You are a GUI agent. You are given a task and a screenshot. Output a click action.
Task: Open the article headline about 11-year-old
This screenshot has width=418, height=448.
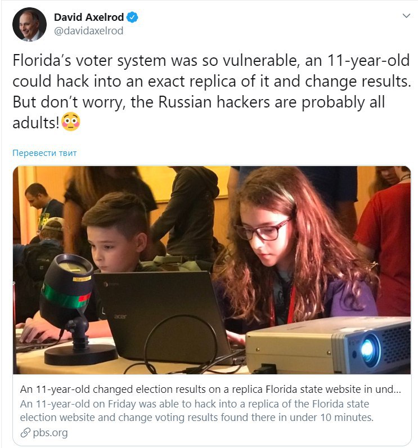coord(210,389)
